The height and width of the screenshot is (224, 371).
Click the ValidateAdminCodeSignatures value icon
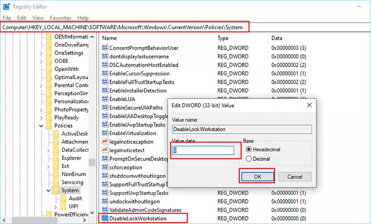pos(105,210)
